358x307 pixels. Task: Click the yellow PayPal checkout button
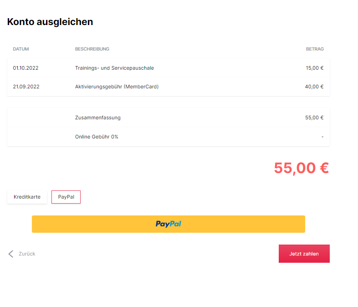click(168, 224)
